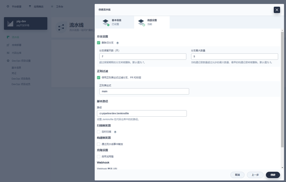Click the help icon next to scheduled scan

tap(115, 132)
